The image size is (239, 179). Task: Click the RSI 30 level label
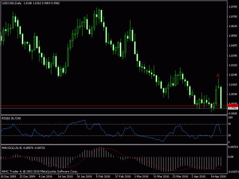[x=229, y=135]
